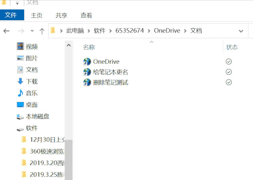
Task: Go forward with the right arrow
Action: (x=21, y=31)
